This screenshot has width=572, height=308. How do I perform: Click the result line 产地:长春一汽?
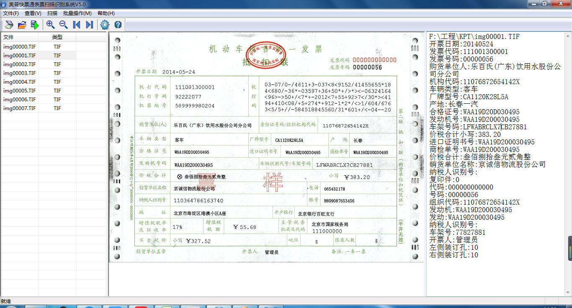tap(453, 104)
